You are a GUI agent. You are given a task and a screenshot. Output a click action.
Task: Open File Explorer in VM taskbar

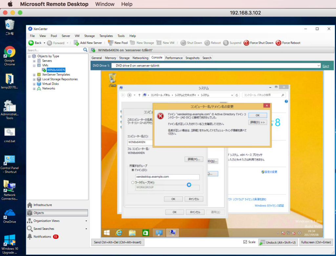tap(132, 233)
